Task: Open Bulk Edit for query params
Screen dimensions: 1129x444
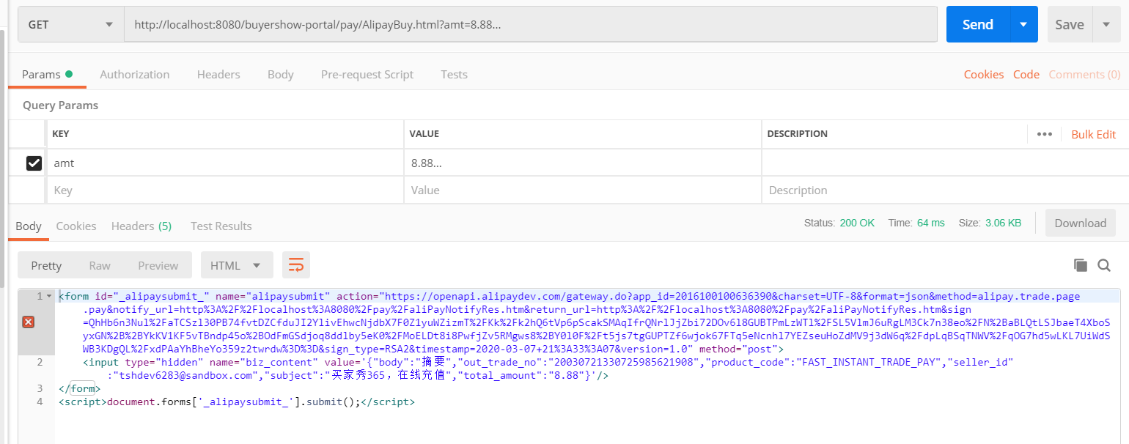Action: point(1094,134)
